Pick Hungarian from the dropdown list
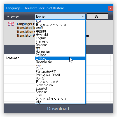This screenshot has width=117, height=117. coord(60,52)
